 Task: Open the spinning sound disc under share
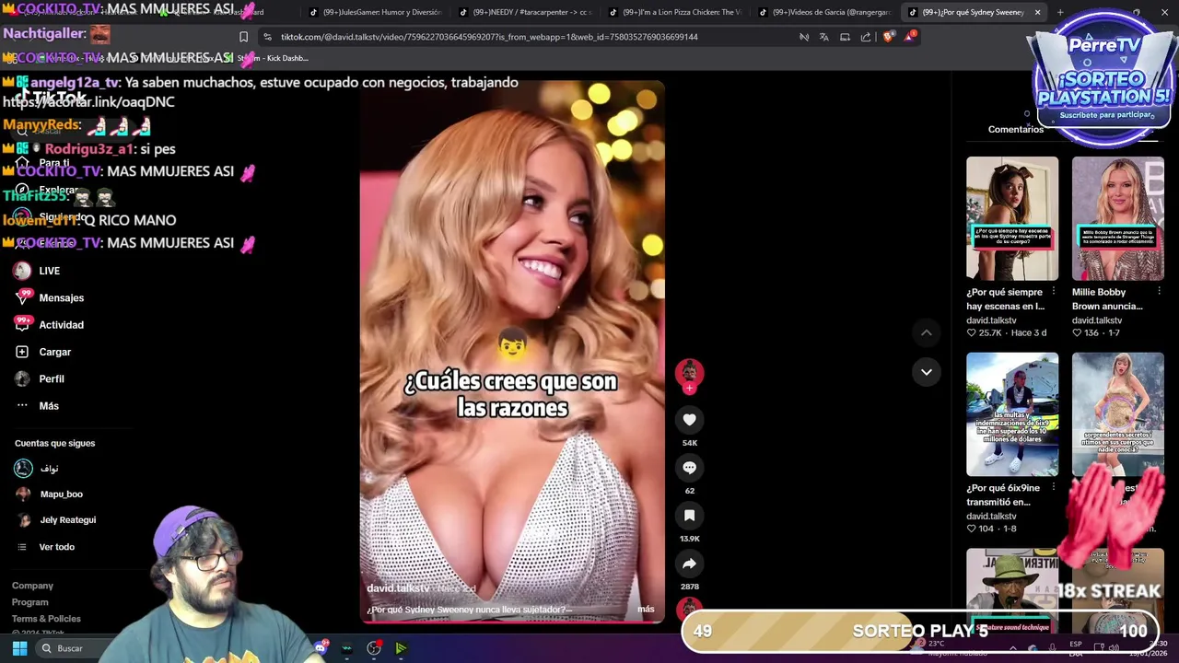click(689, 609)
